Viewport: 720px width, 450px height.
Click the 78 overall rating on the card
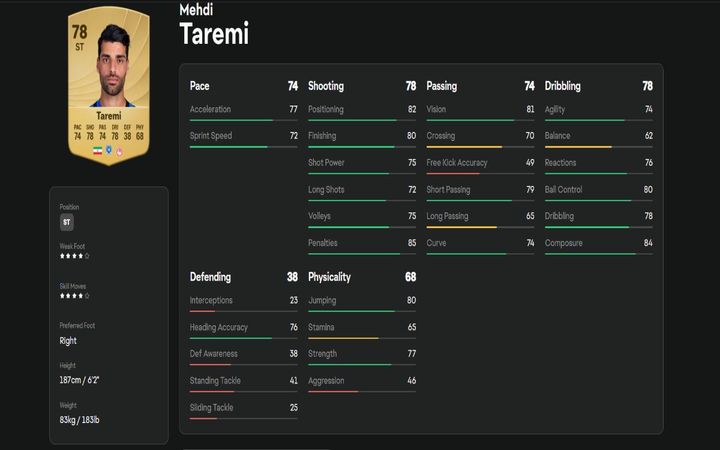(80, 31)
